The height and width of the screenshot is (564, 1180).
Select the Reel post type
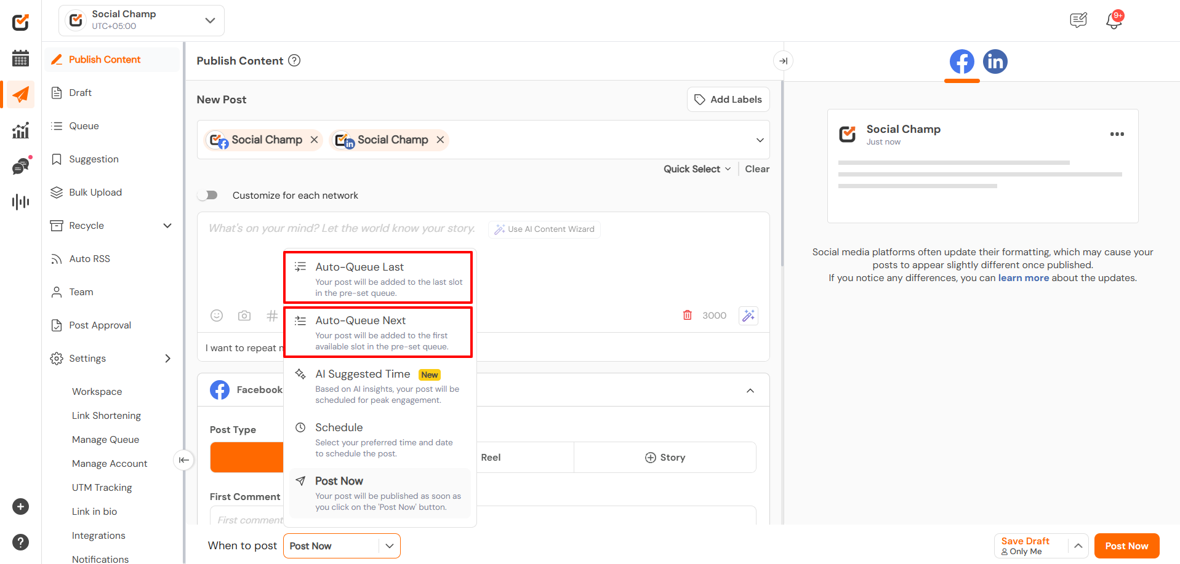[x=491, y=458]
